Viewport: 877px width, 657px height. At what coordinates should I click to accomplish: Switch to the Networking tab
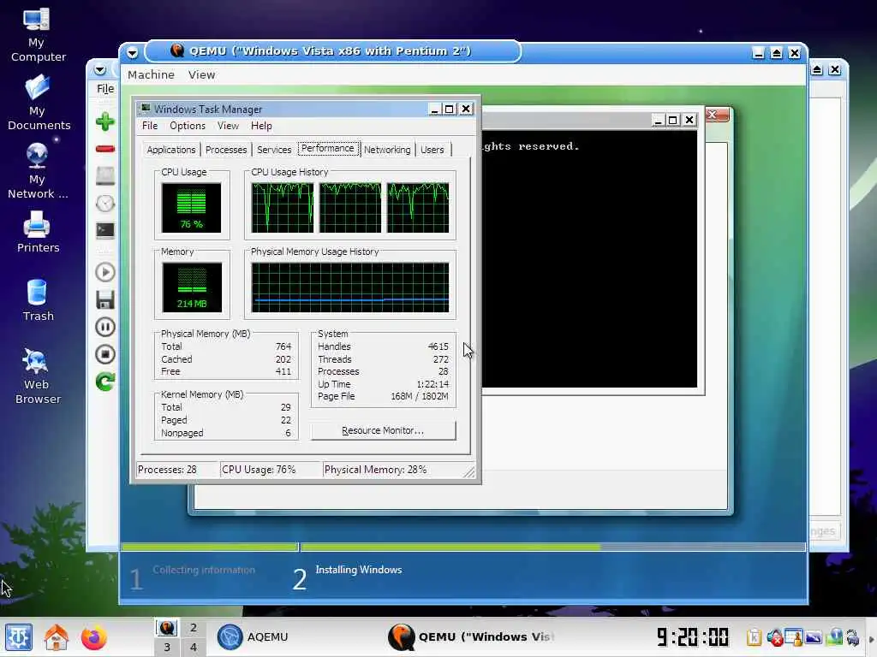click(x=387, y=150)
